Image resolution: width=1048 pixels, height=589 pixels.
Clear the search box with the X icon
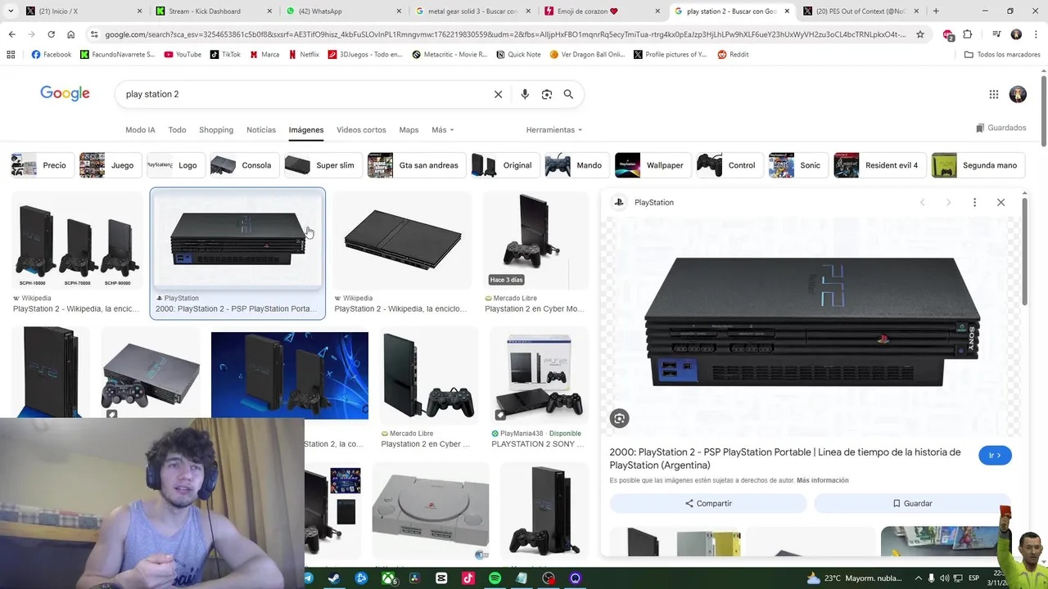pos(498,94)
